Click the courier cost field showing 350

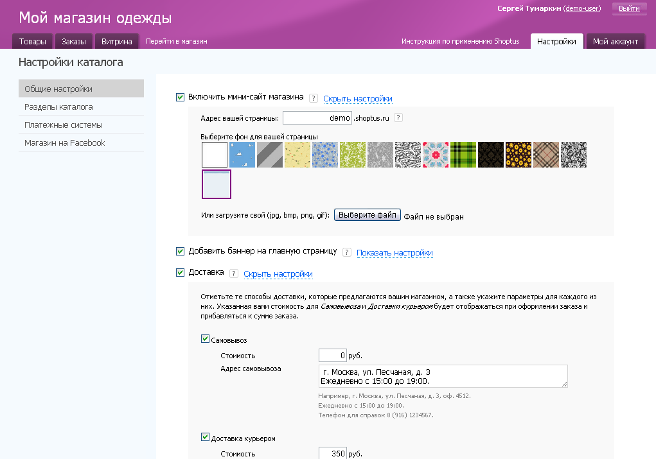(x=333, y=453)
